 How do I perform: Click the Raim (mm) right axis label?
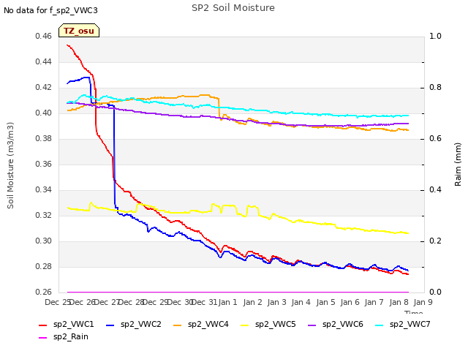(x=458, y=165)
